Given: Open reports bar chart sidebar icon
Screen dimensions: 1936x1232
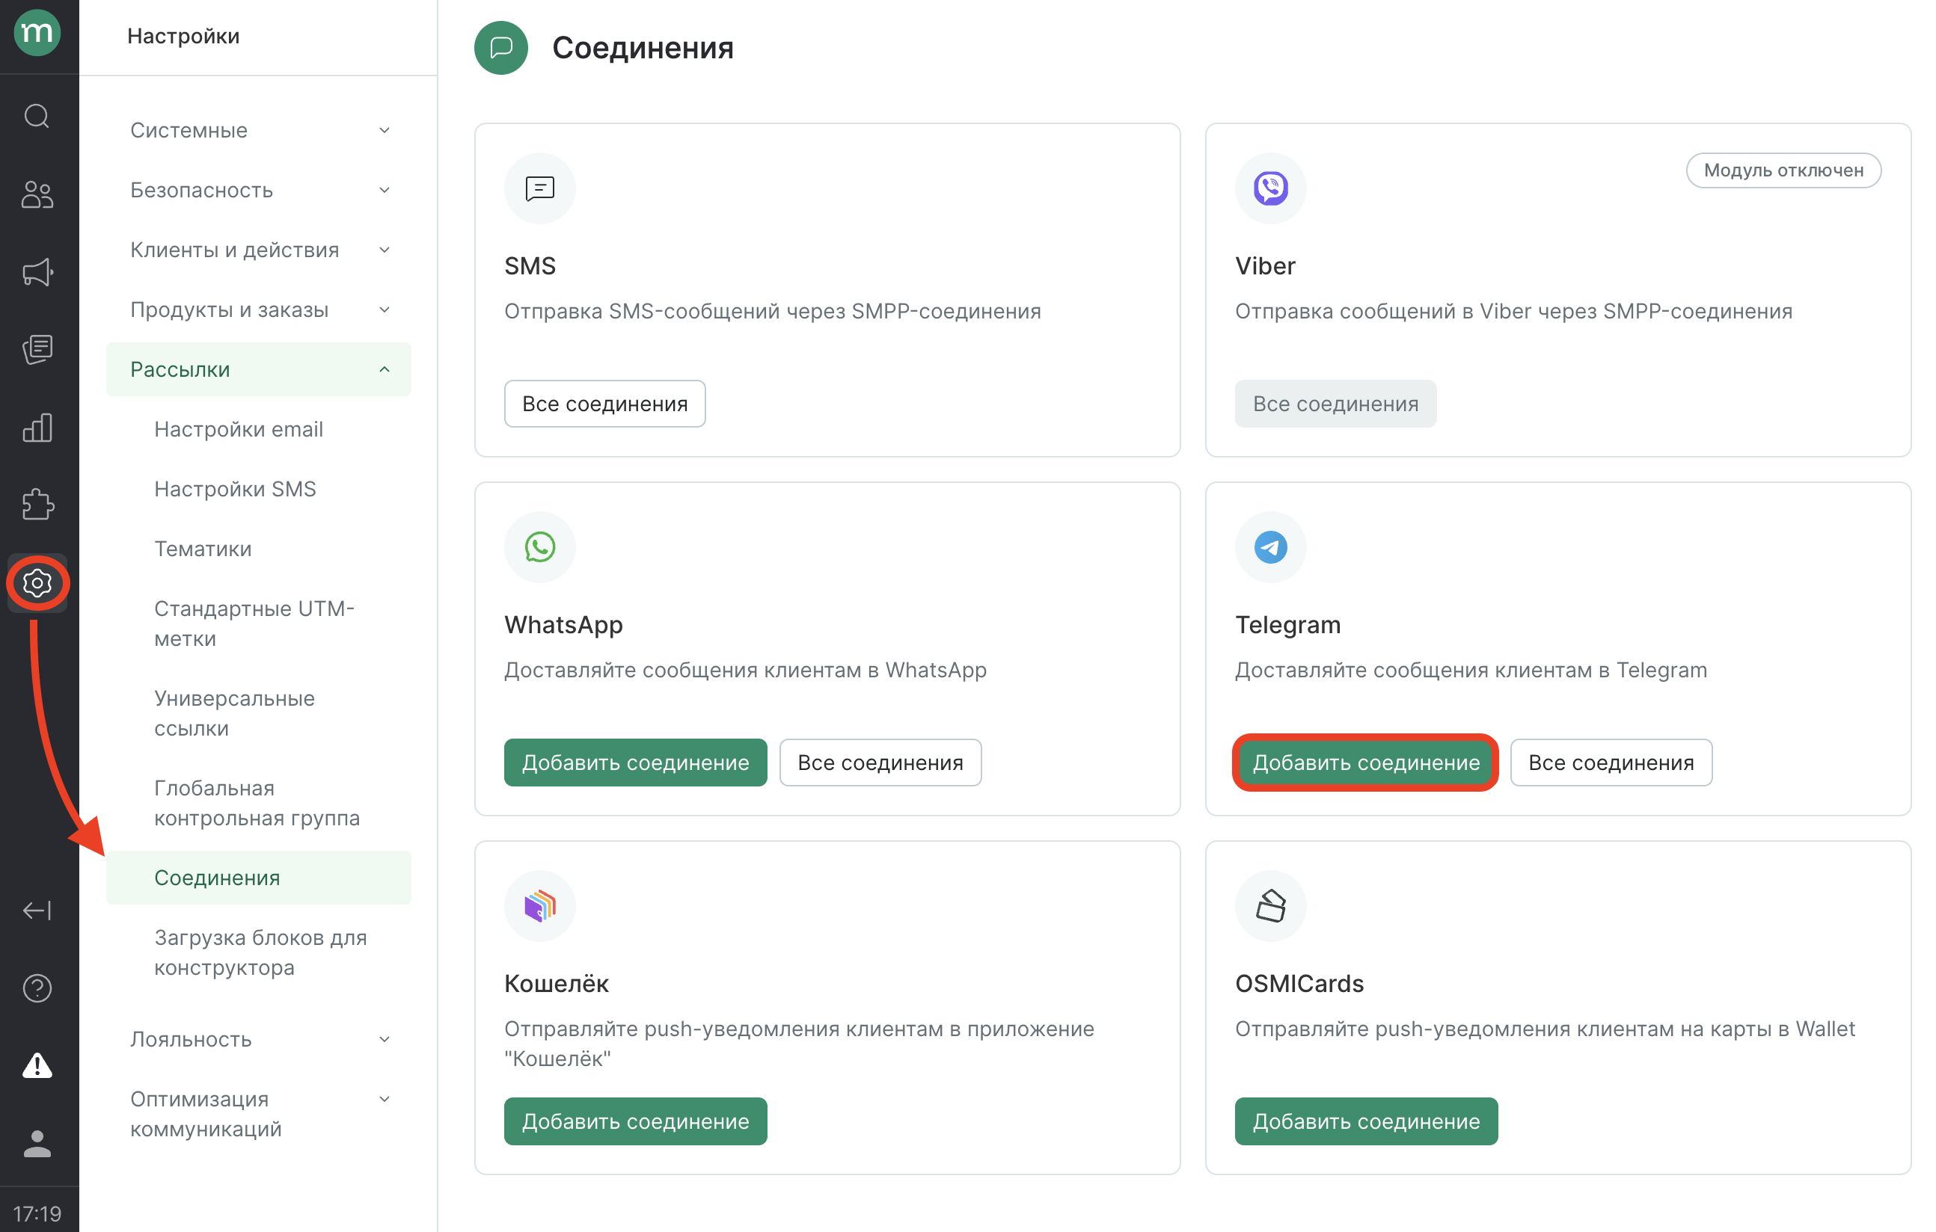Looking at the screenshot, I should pos(37,428).
